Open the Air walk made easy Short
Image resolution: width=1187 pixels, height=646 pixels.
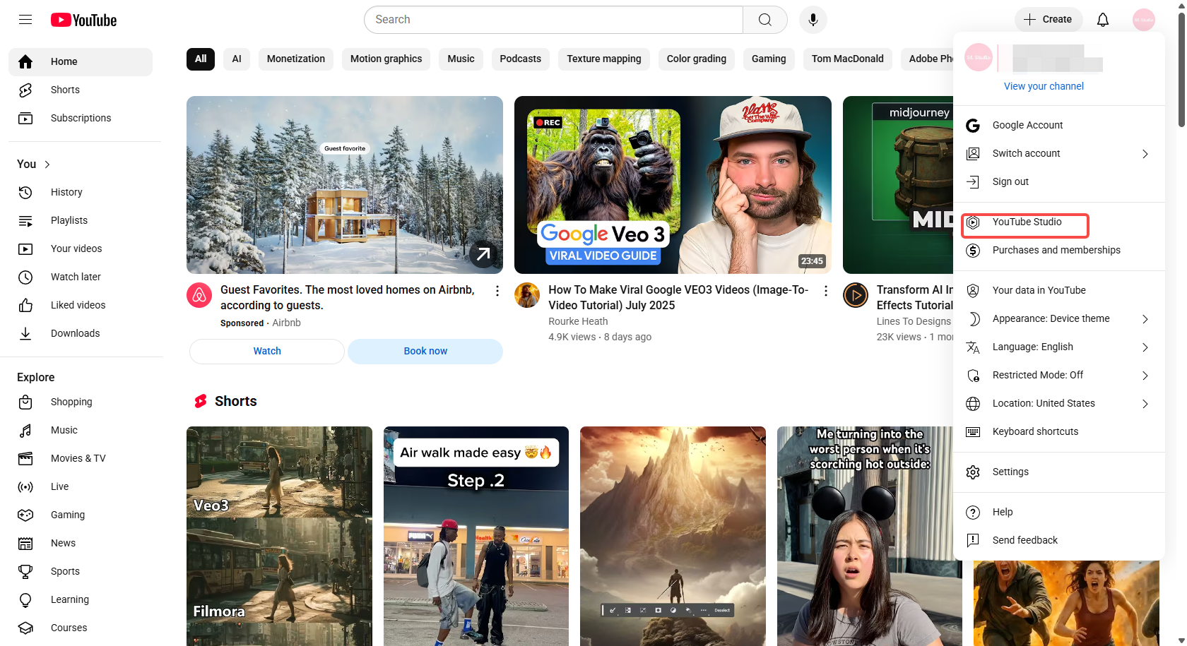click(x=476, y=536)
